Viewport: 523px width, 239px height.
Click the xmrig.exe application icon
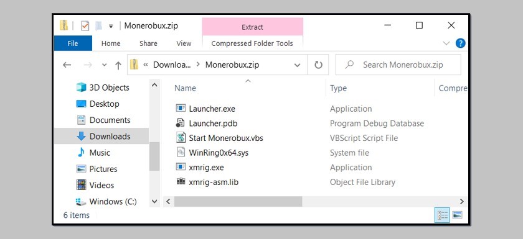click(181, 167)
